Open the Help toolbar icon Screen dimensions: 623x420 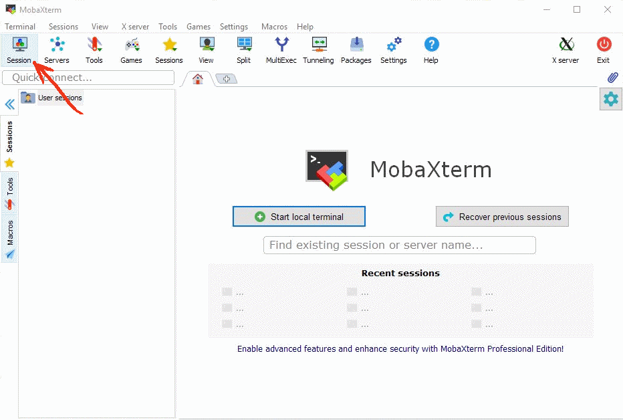pos(431,50)
